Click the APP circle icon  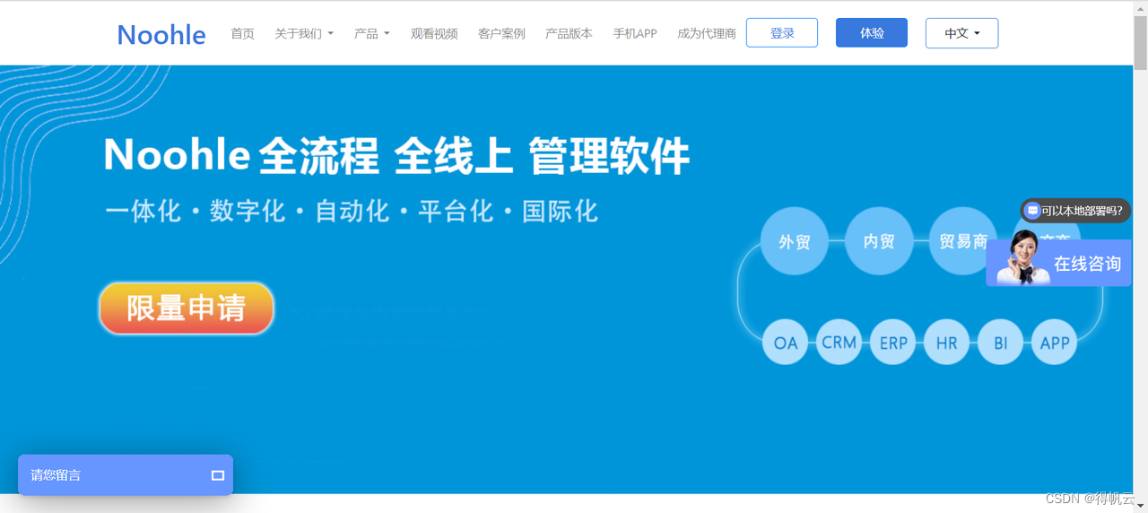[1054, 343]
